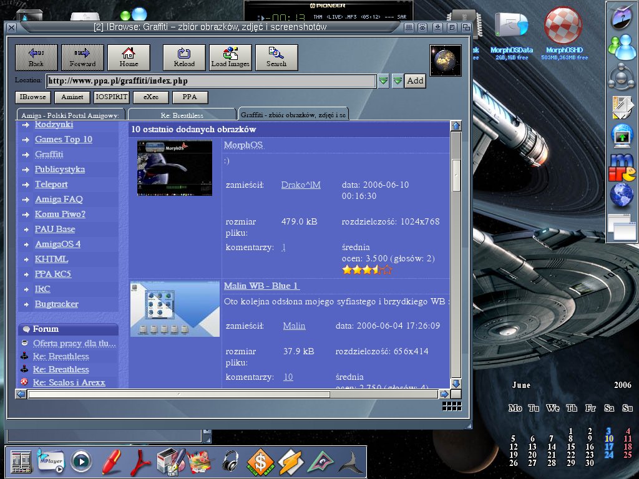Open Publicystyka sidebar link
This screenshot has width=639, height=479.
coord(60,170)
